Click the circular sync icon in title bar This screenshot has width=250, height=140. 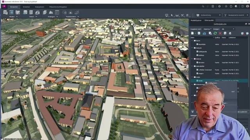[231, 6]
